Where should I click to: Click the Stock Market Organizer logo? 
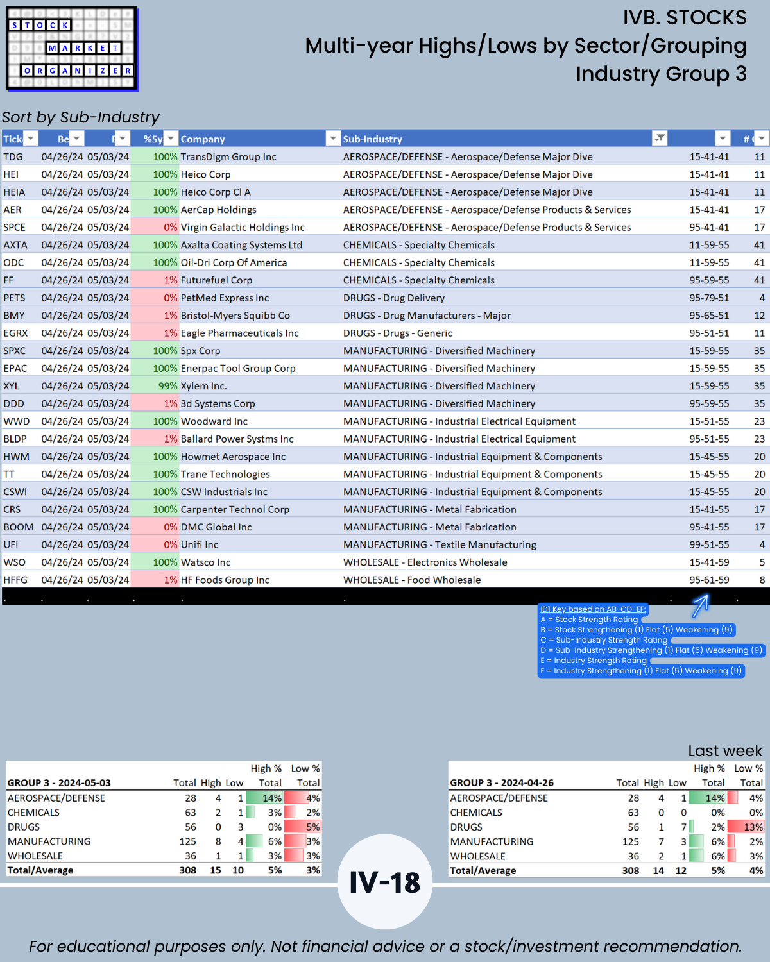(x=72, y=49)
